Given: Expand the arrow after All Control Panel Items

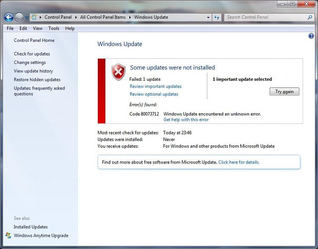Looking at the screenshot, I should 130,17.
